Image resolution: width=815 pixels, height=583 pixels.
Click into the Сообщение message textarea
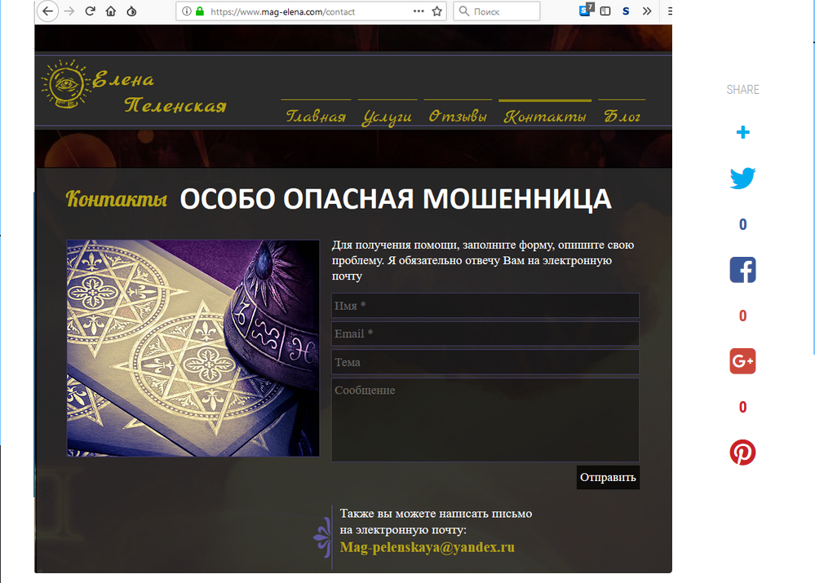pos(485,420)
